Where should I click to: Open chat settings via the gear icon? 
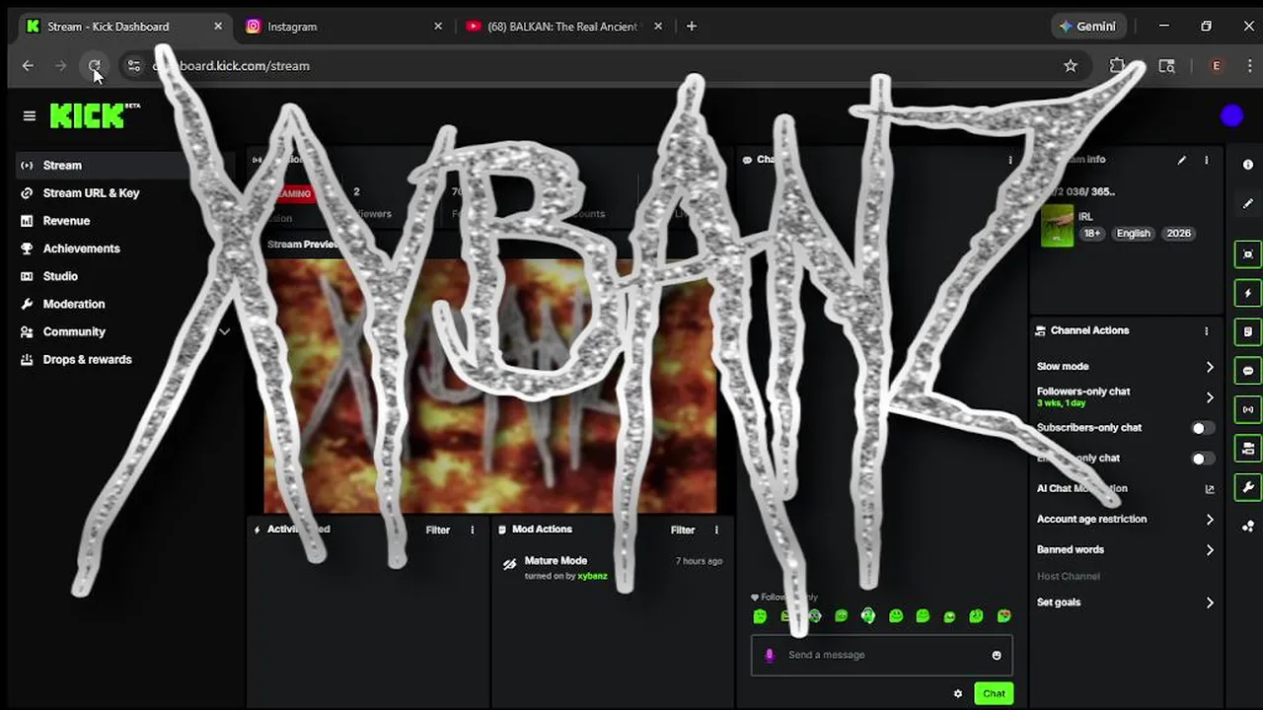(957, 693)
